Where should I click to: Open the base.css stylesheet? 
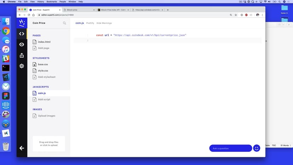(x=43, y=64)
